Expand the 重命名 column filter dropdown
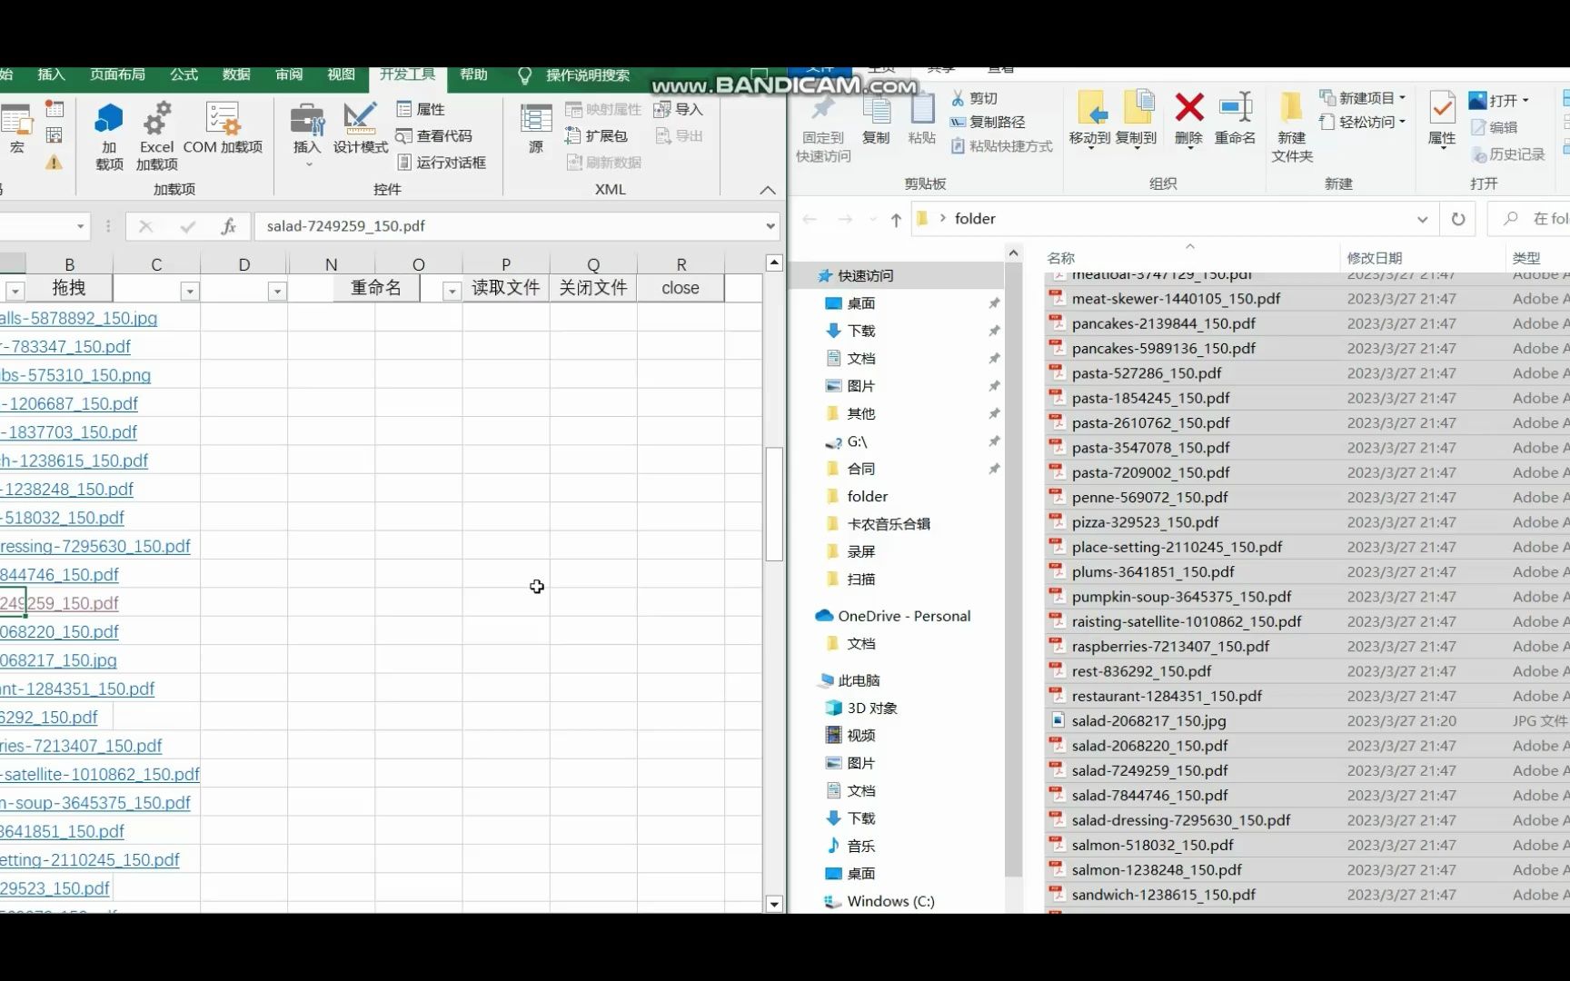The height and width of the screenshot is (981, 1570). coord(451,289)
